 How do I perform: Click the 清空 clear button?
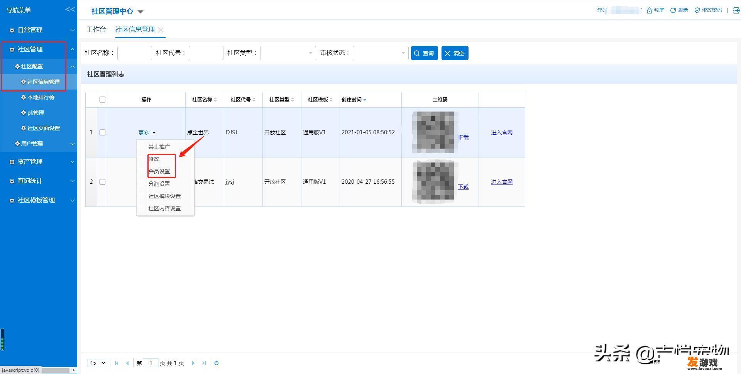[455, 53]
